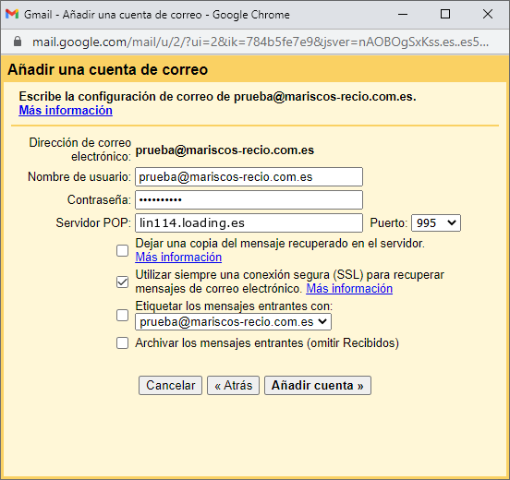Uncheck the SSL secure connection checkbox
510x480 pixels.
pos(122,282)
